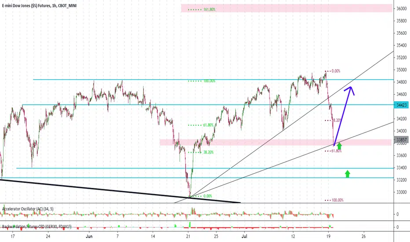Select the Backwardation futures-CFD indicator label
Image resolution: width=410 pixels, height=242 pixels.
point(37,226)
